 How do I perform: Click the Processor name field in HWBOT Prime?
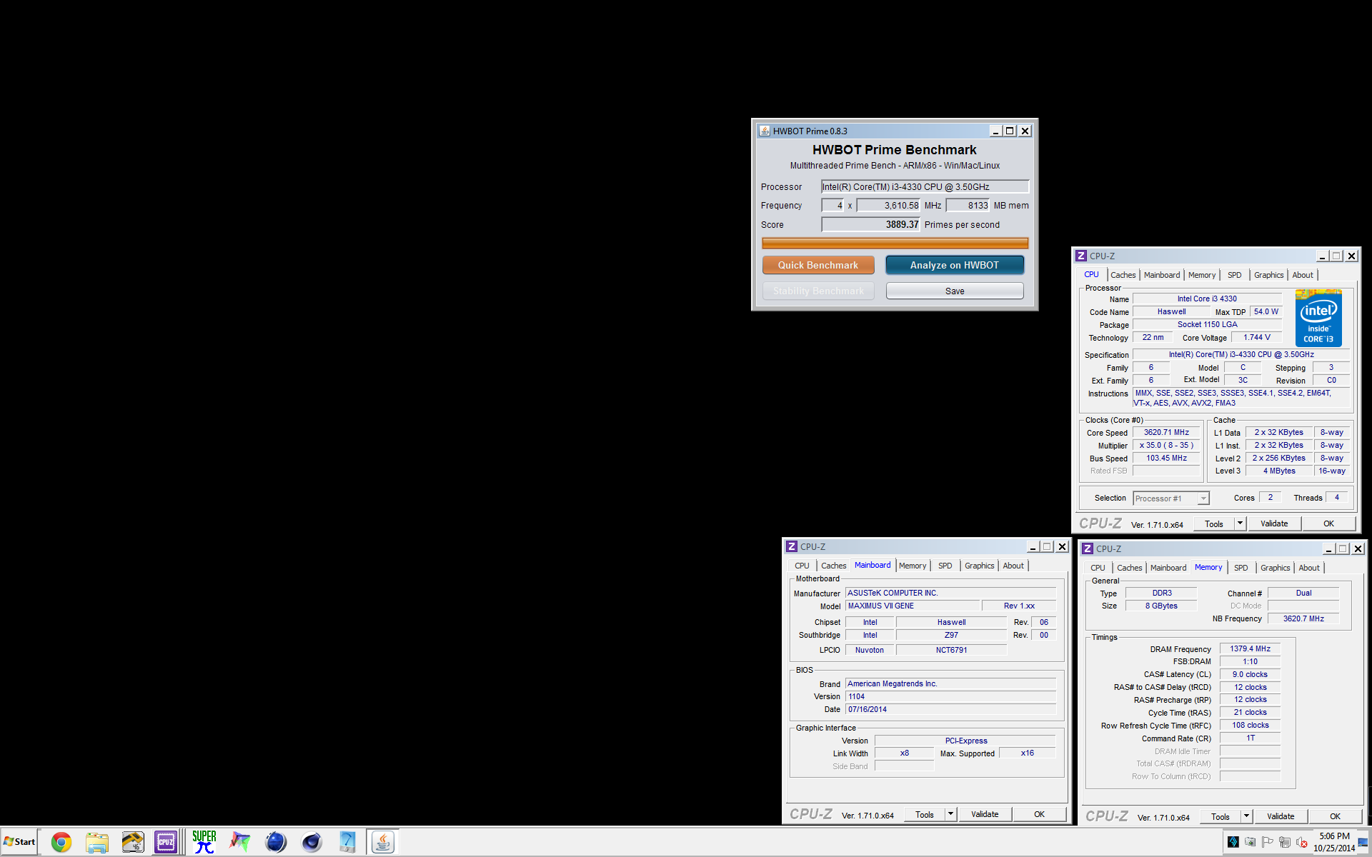click(x=925, y=186)
